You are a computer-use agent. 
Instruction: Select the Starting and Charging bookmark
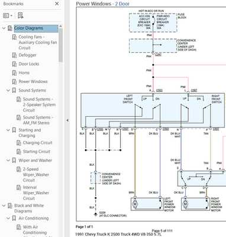(x=30, y=133)
